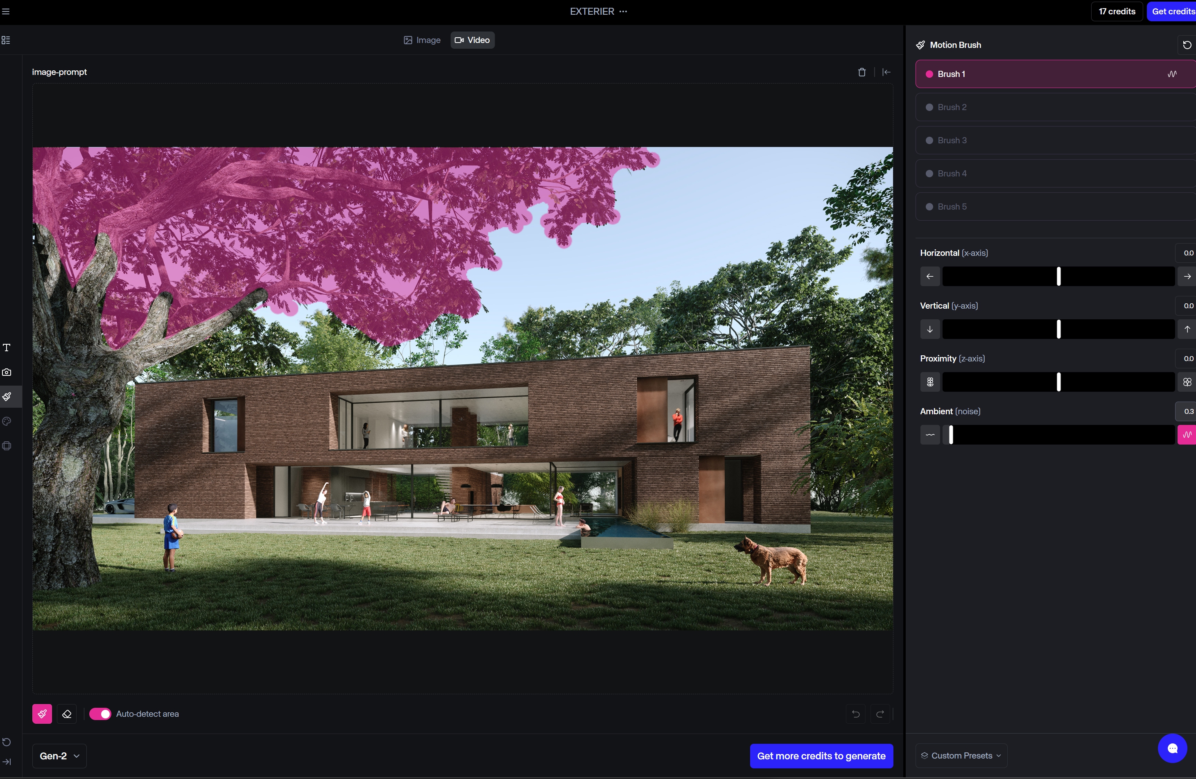
Task: Select the eraser tool below canvas
Action: tap(67, 714)
